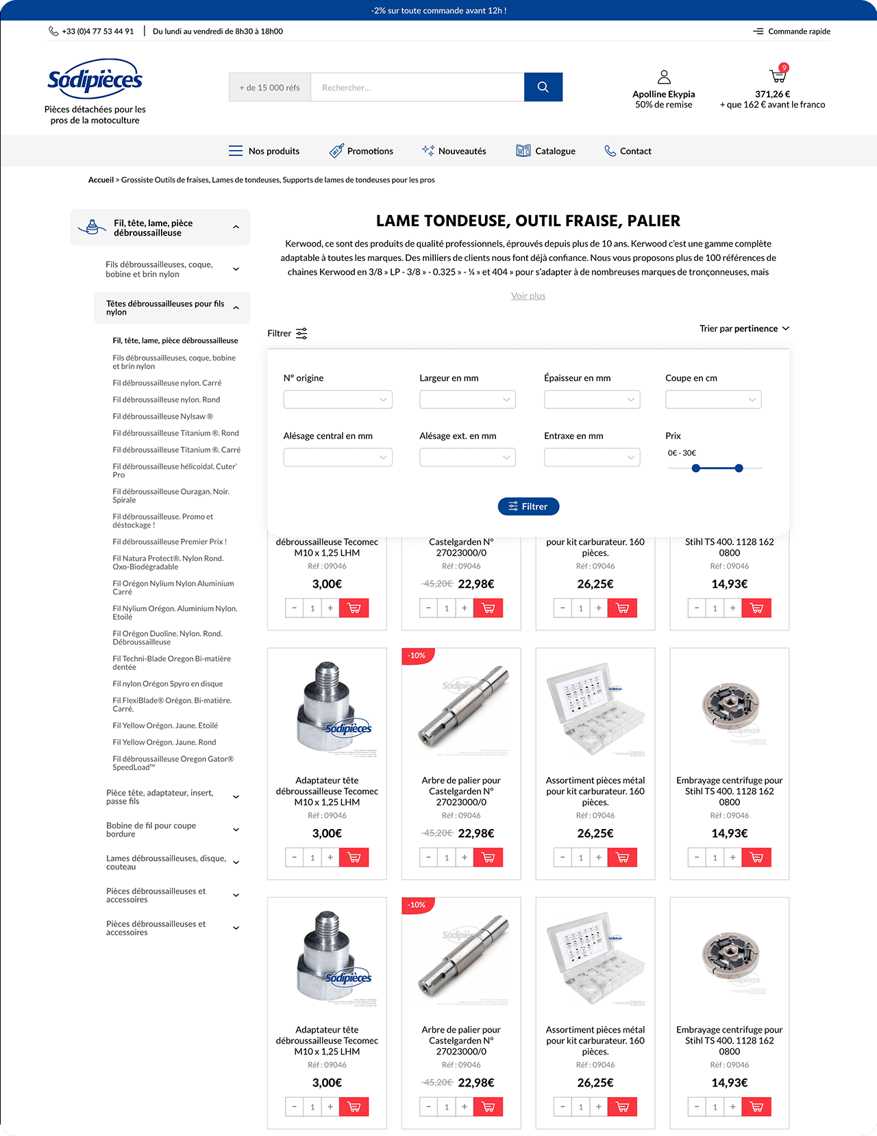Expand Lames débroussailleuses, disque, couteau section
The width and height of the screenshot is (877, 1136).
tap(236, 863)
